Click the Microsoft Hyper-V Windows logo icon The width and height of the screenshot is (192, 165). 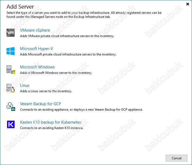[11, 51]
